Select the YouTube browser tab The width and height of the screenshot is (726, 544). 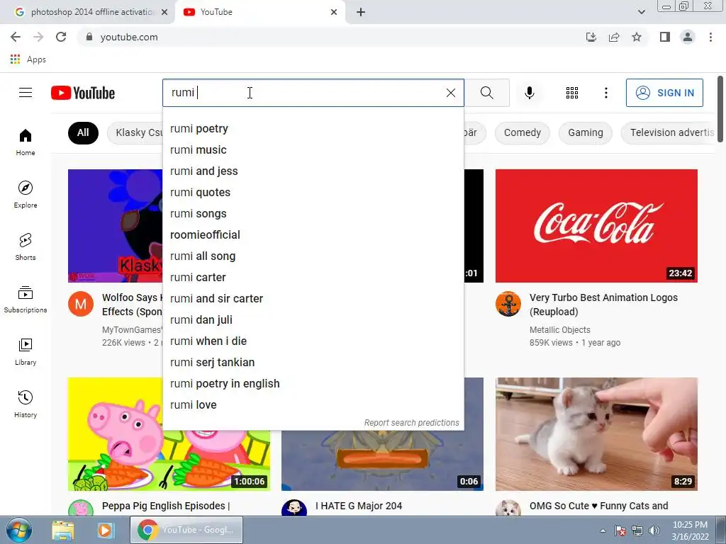coord(259,12)
